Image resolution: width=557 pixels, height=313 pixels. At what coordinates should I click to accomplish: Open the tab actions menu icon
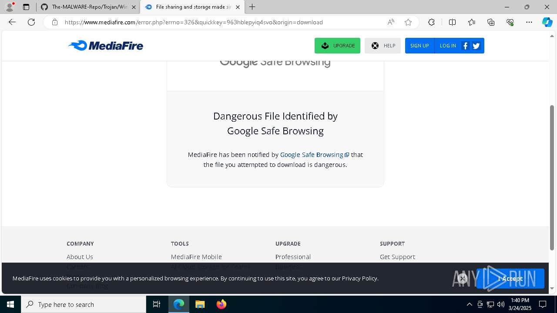26,7
